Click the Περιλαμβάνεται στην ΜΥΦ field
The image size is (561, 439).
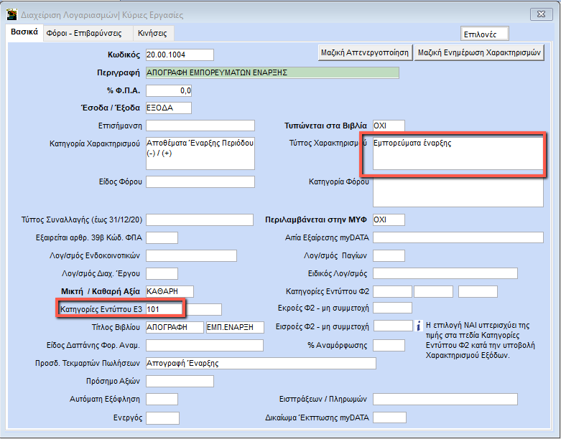389,219
